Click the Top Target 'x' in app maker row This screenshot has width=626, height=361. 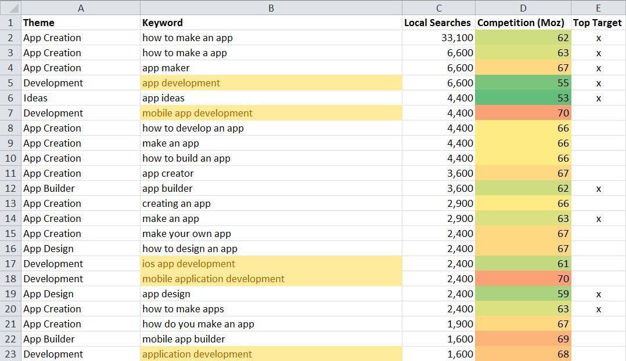599,68
